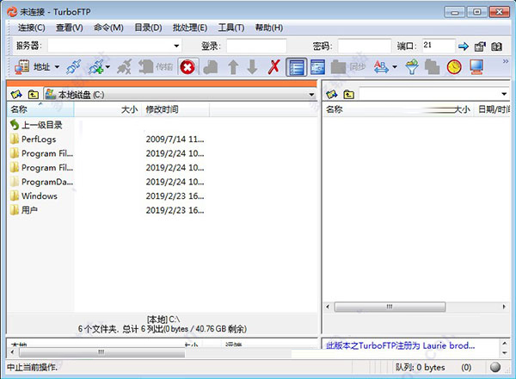This screenshot has height=379, width=516.
Task: Open the 批处理(E) menu
Action: (190, 28)
